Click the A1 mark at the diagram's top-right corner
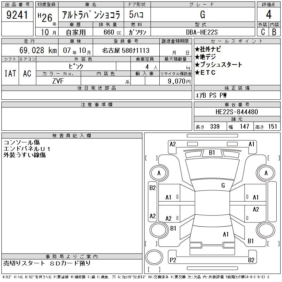Screen dimensions: 282x282 coord(252,144)
